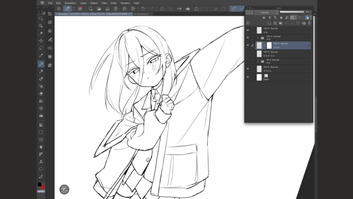Tap the floating canvas rotate button
The height and width of the screenshot is (199, 353).
(64, 189)
